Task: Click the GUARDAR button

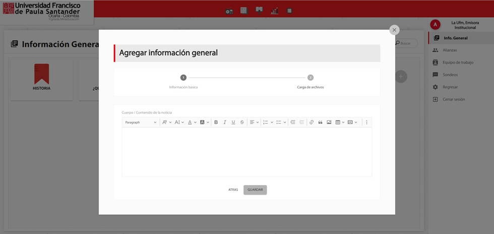Action: (255, 190)
